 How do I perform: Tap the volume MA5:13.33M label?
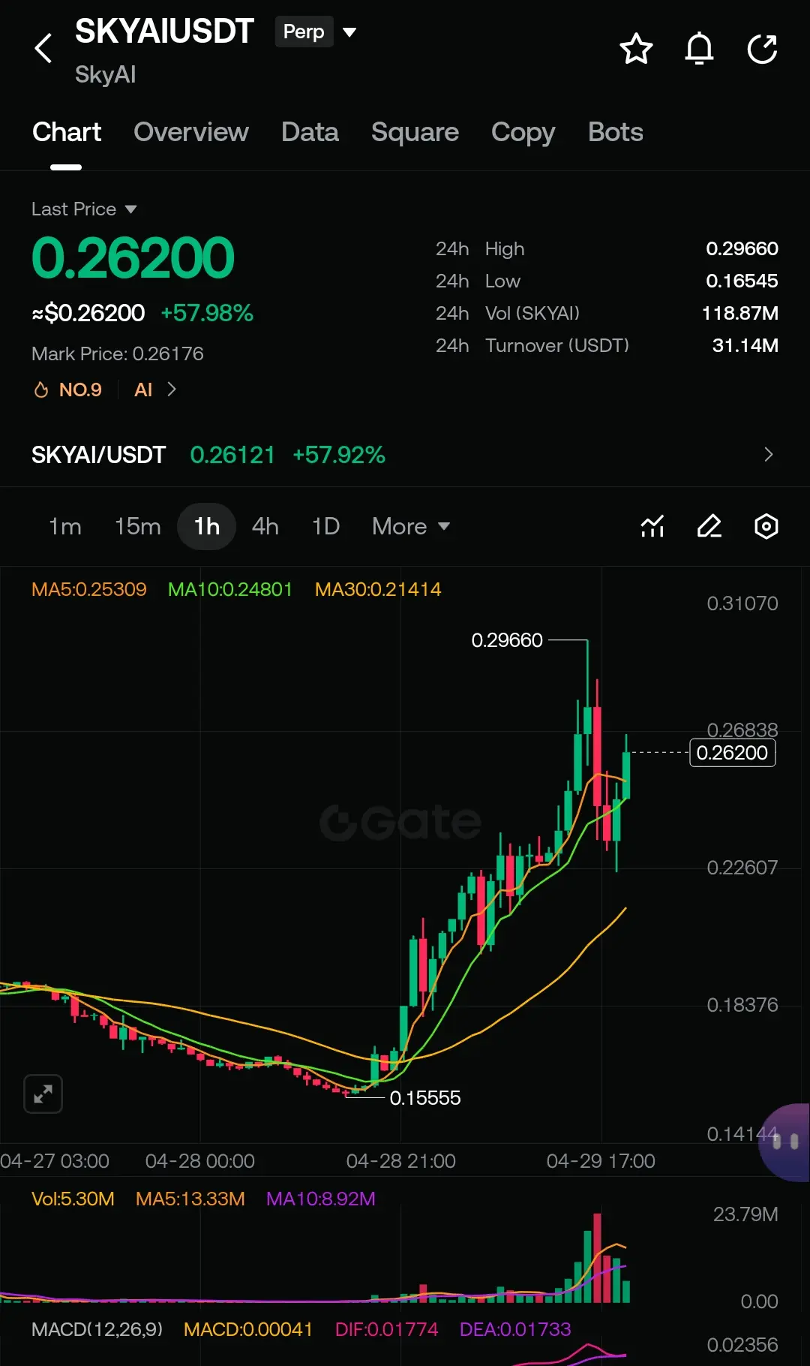(190, 1199)
